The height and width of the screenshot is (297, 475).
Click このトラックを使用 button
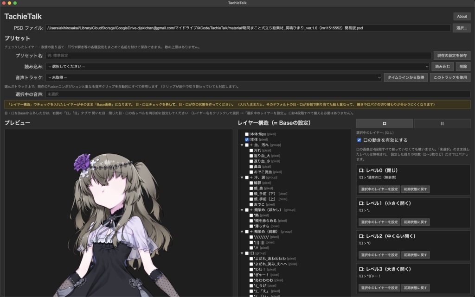pos(450,77)
